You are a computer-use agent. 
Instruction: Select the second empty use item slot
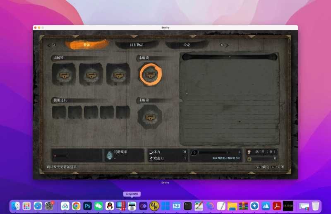point(75,112)
